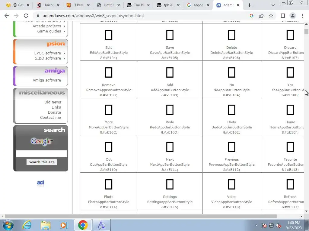Click the No glyph box
Viewport: 309px width, 231px height.
(231, 72)
